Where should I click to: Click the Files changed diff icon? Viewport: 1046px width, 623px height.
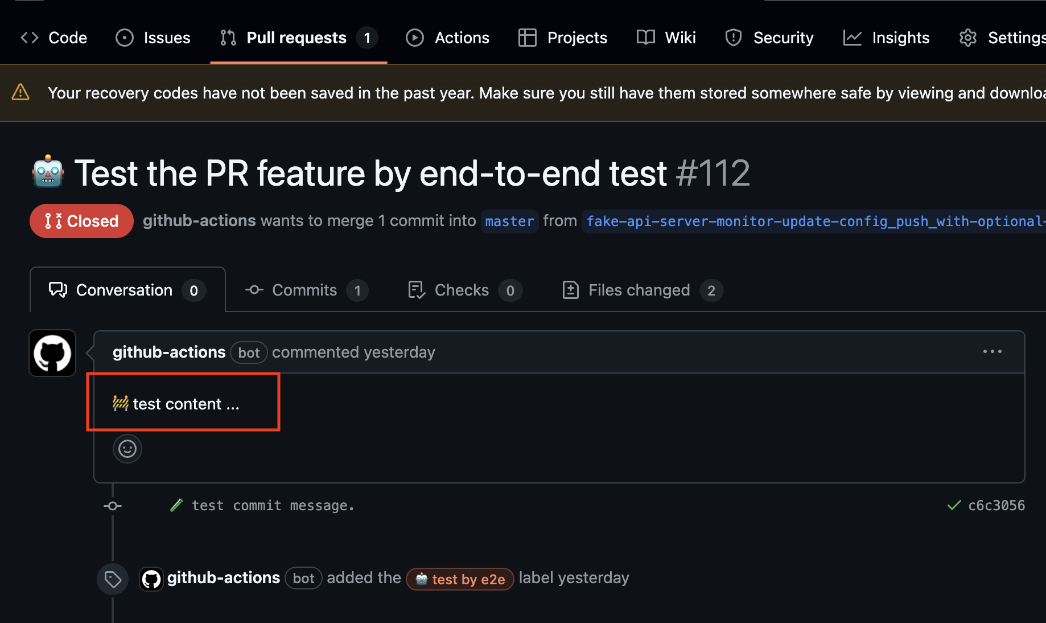[571, 290]
